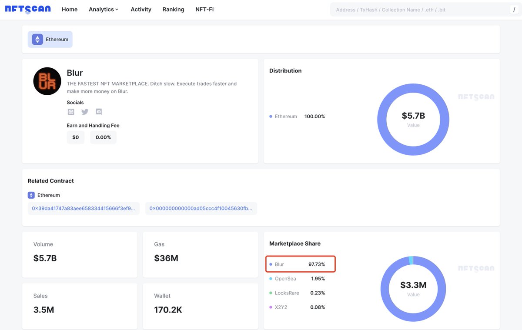Click the Socials label
This screenshot has width=522, height=330.
click(x=75, y=103)
